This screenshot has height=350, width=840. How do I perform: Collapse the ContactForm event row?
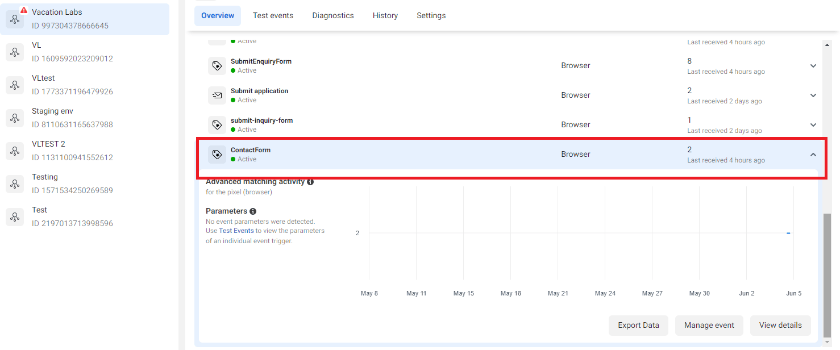click(813, 155)
